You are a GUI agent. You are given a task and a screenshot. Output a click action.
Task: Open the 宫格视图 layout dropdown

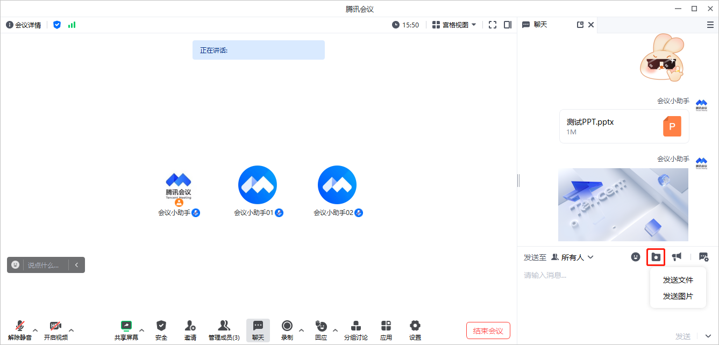(454, 25)
